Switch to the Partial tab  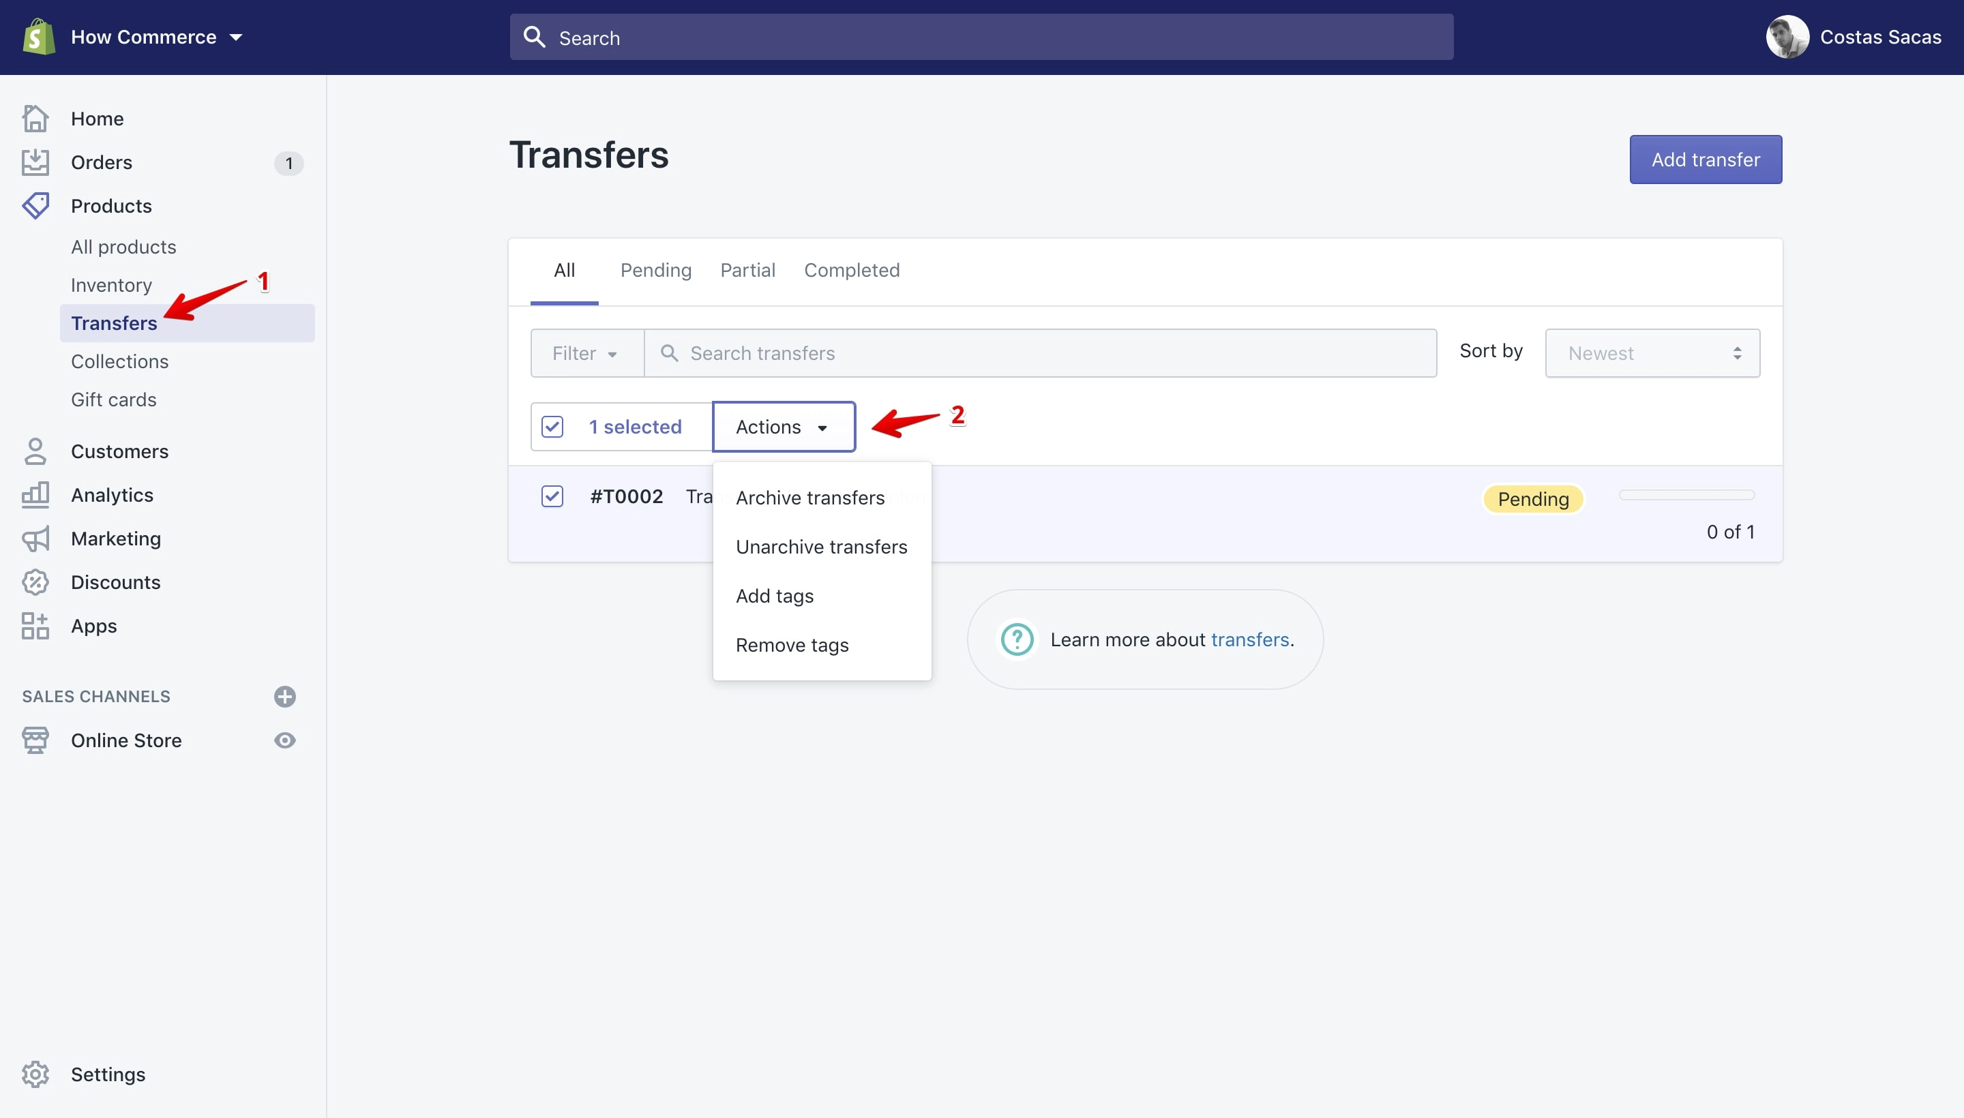click(747, 270)
